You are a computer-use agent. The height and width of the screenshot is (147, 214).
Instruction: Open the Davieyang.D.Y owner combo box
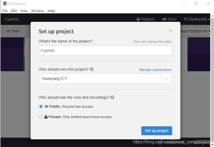pyautogui.click(x=105, y=79)
